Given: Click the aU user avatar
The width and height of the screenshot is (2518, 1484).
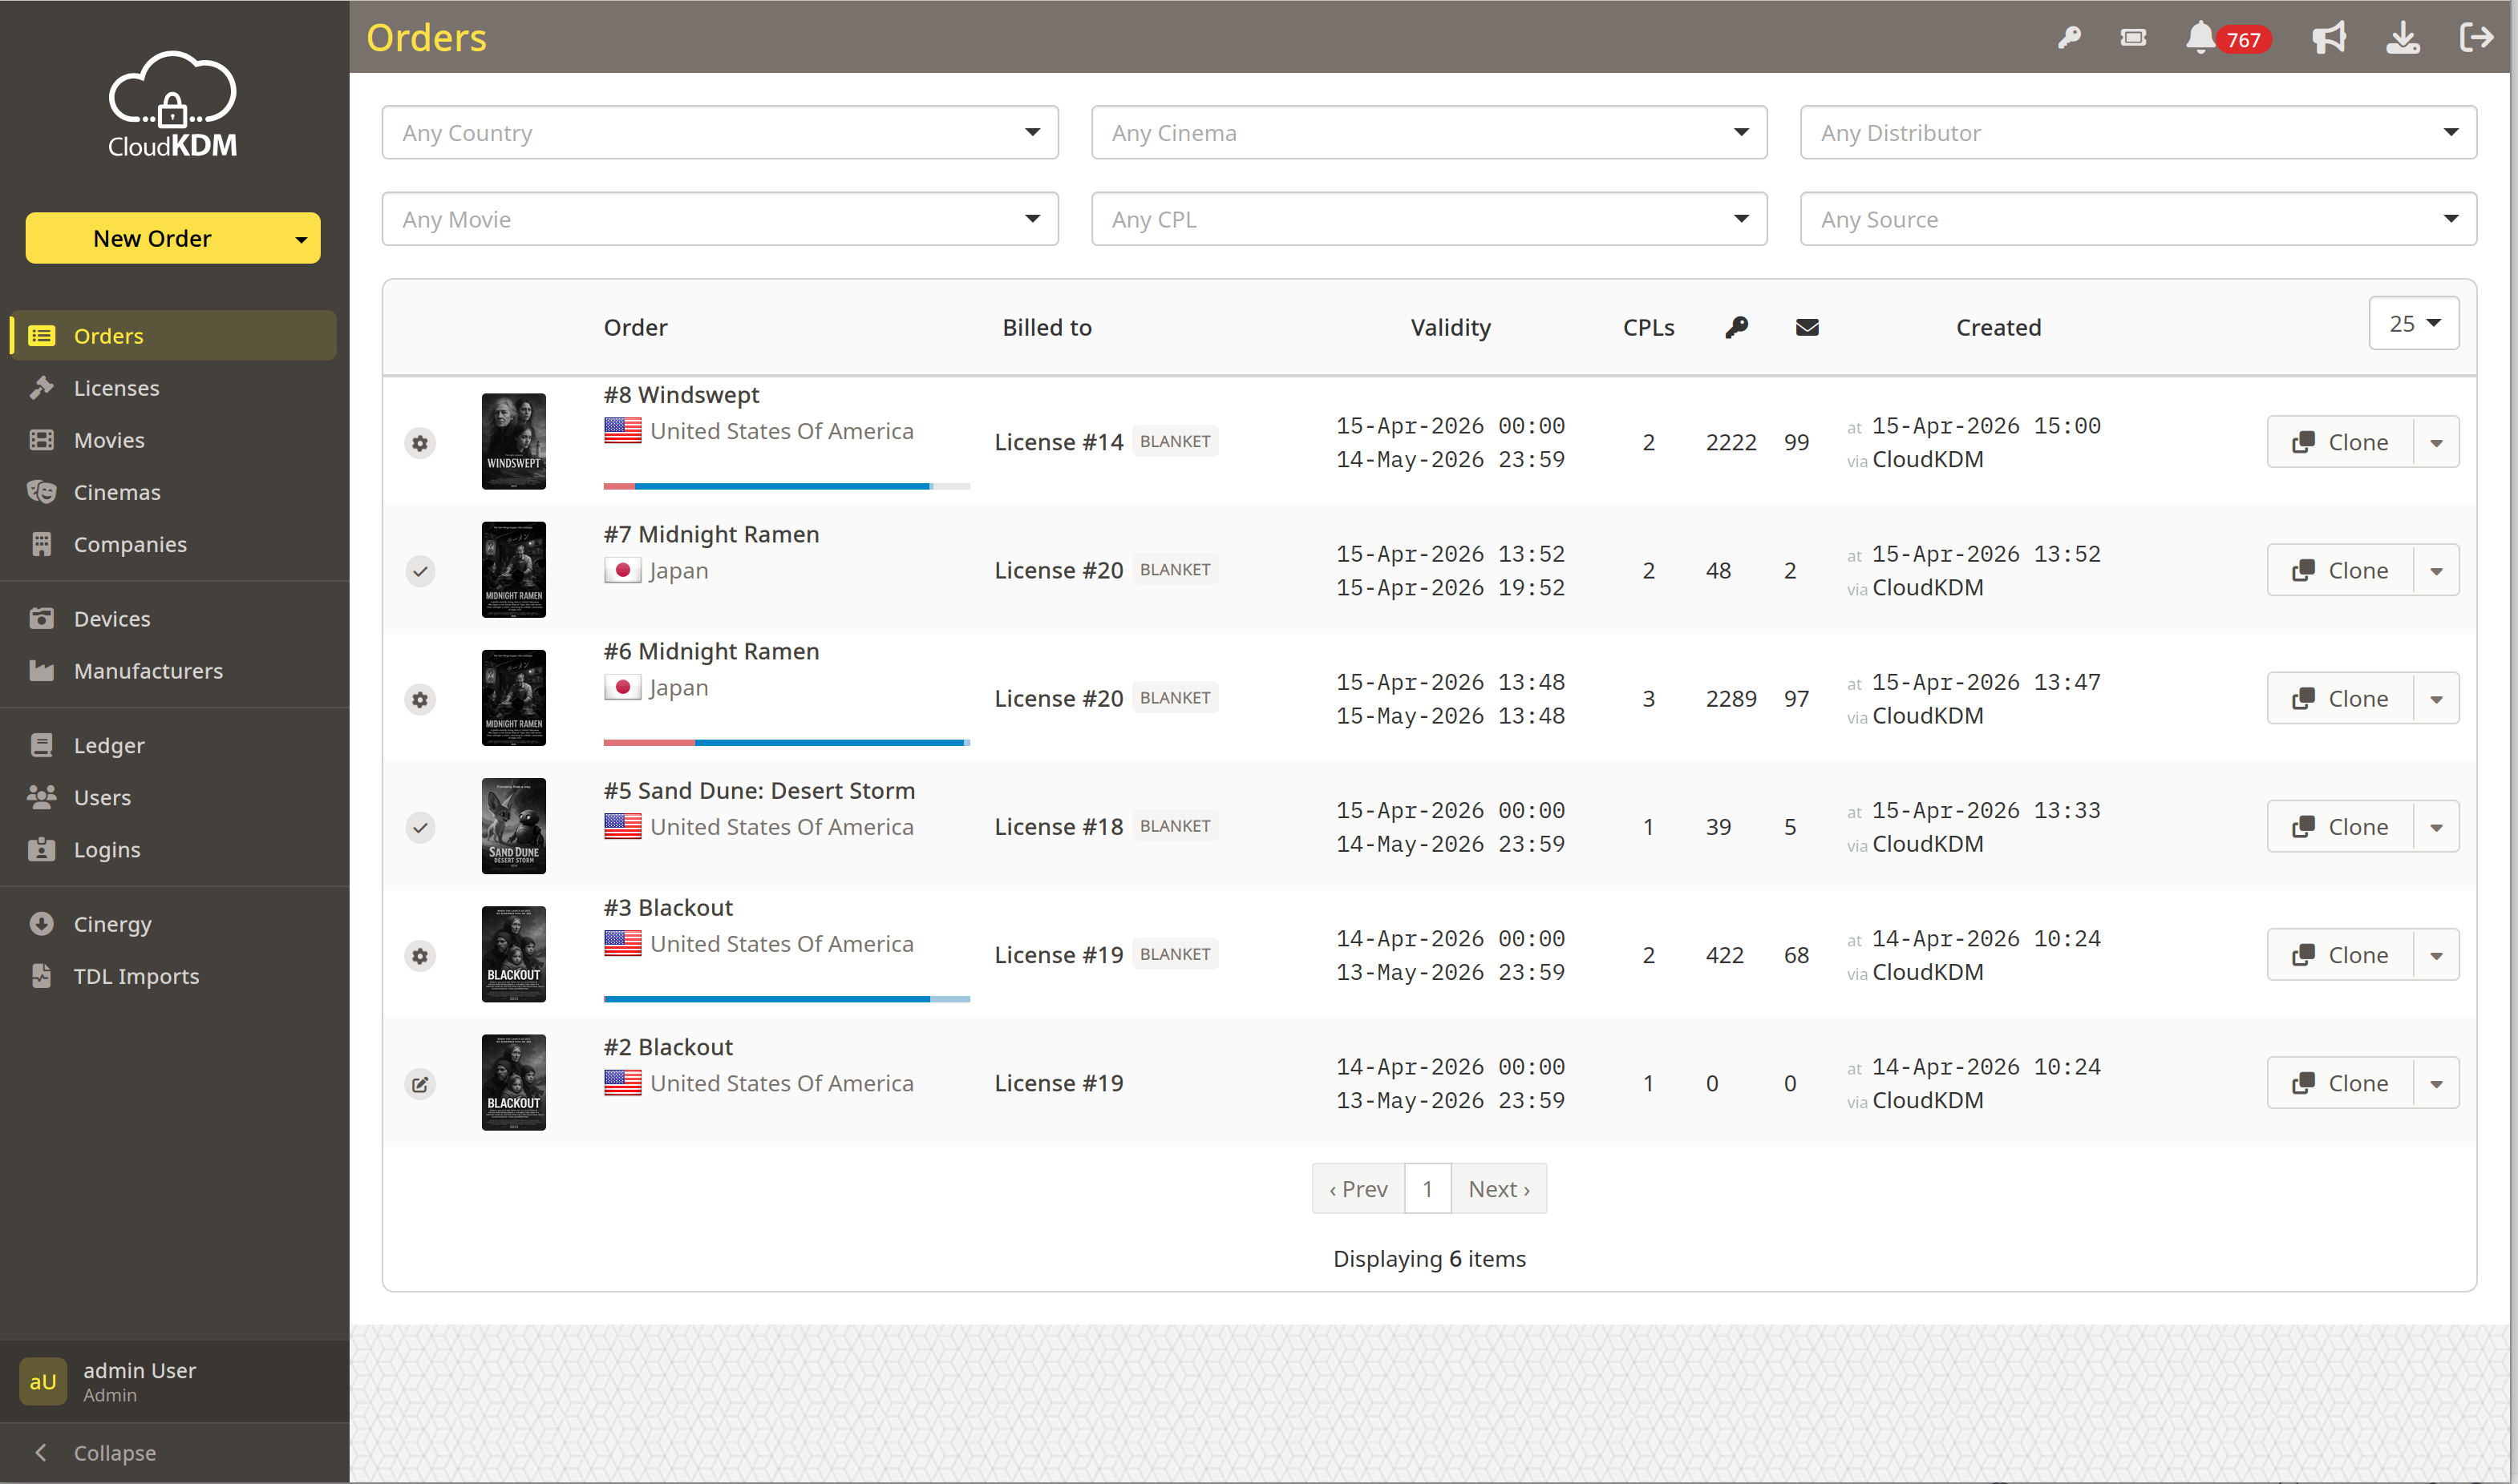Looking at the screenshot, I should pos(42,1380).
